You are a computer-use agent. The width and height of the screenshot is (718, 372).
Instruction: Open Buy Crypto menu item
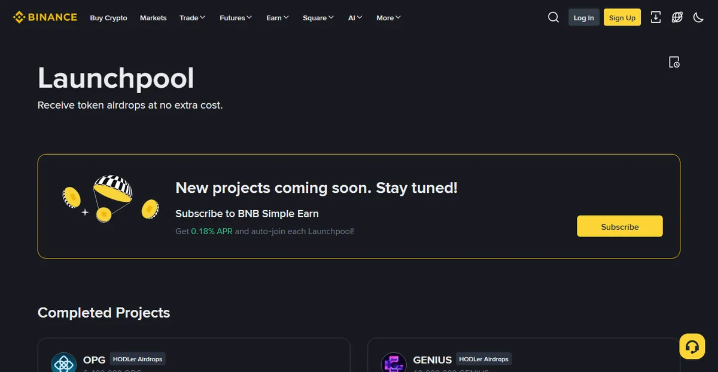tap(108, 18)
